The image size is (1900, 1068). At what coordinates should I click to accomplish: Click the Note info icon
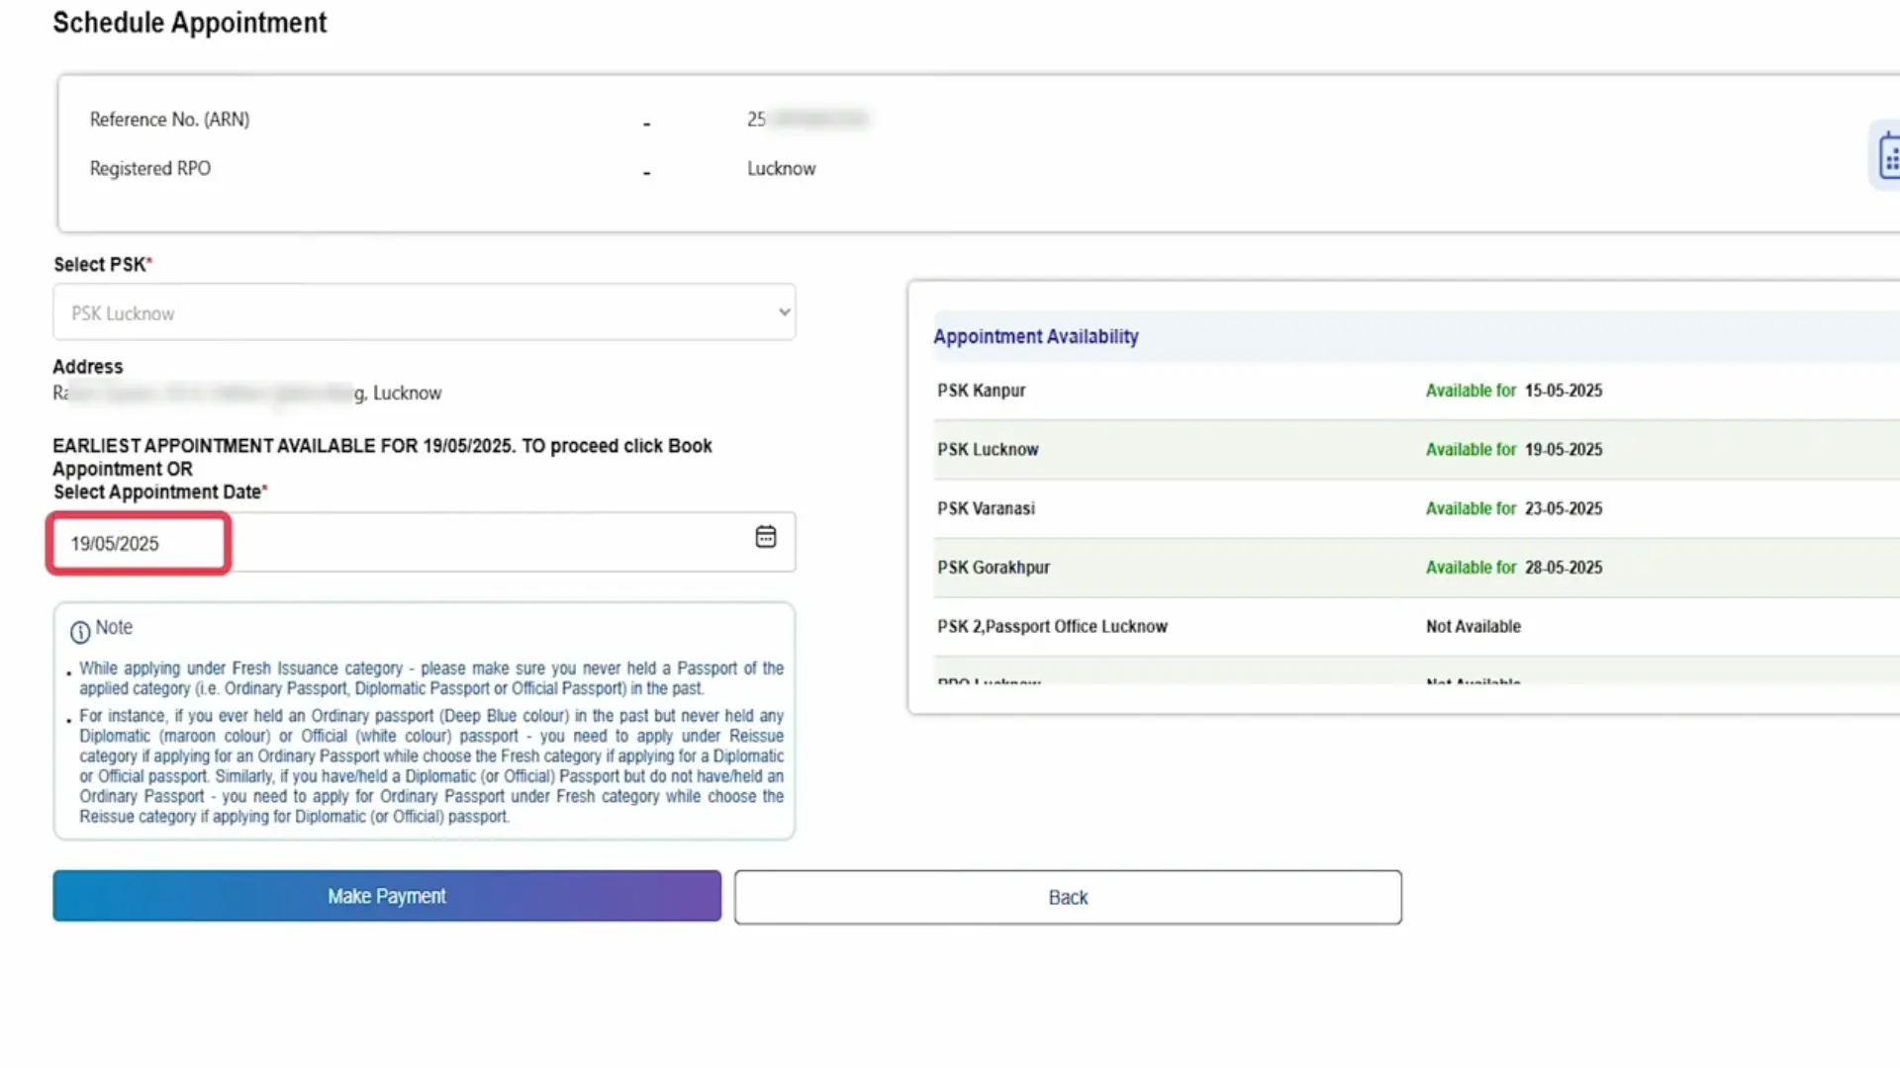pyautogui.click(x=80, y=632)
